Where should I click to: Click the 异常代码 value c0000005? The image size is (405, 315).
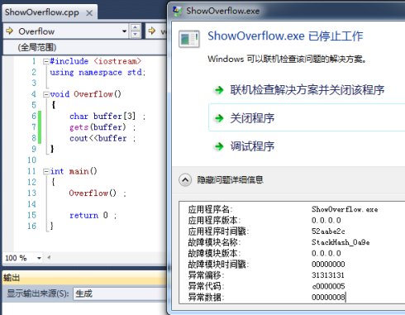click(x=328, y=286)
